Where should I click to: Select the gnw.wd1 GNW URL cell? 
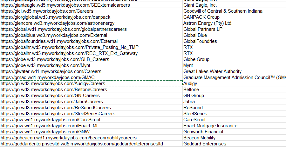click(91, 132)
